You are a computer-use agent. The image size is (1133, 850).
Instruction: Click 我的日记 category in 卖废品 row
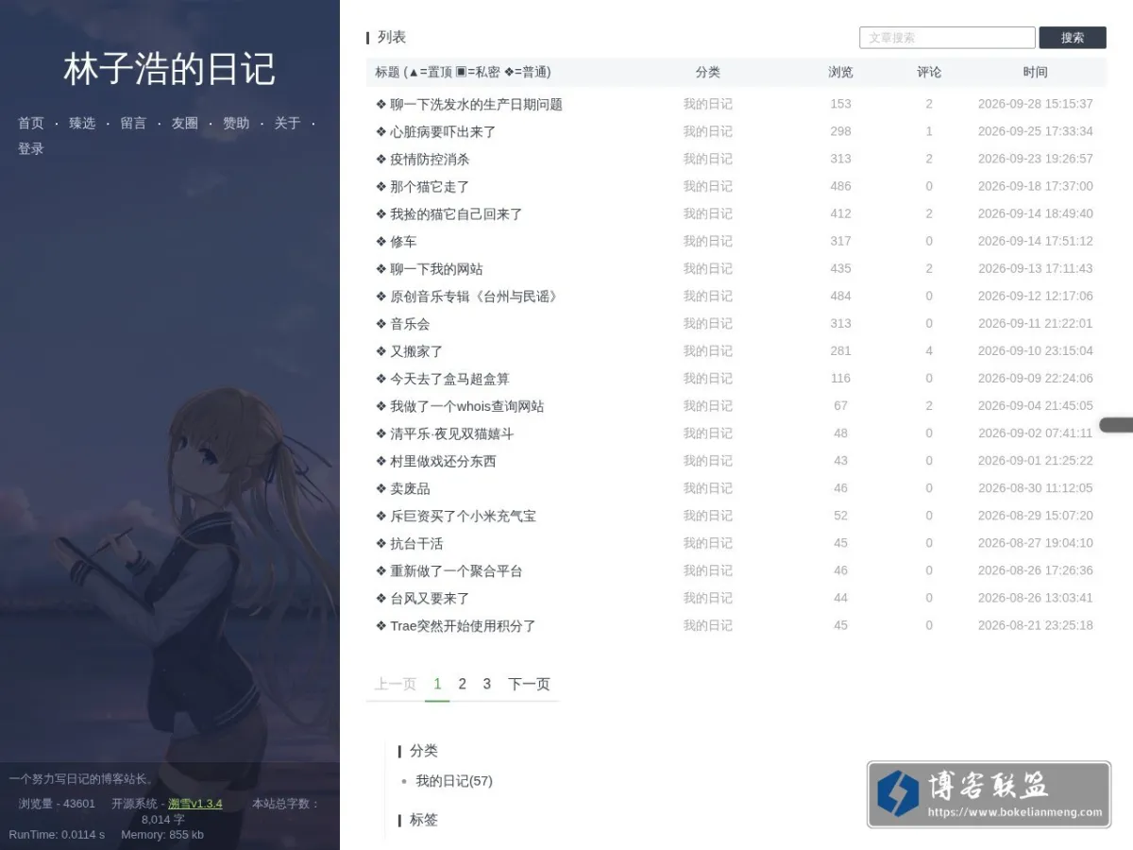tap(708, 488)
